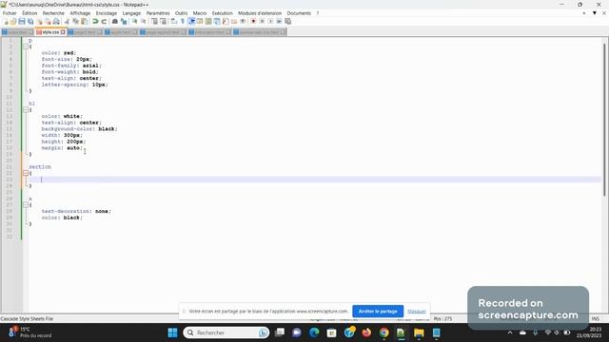The height and width of the screenshot is (342, 609).
Task: Click the Paste toolbar icon
Action: pos(85,21)
